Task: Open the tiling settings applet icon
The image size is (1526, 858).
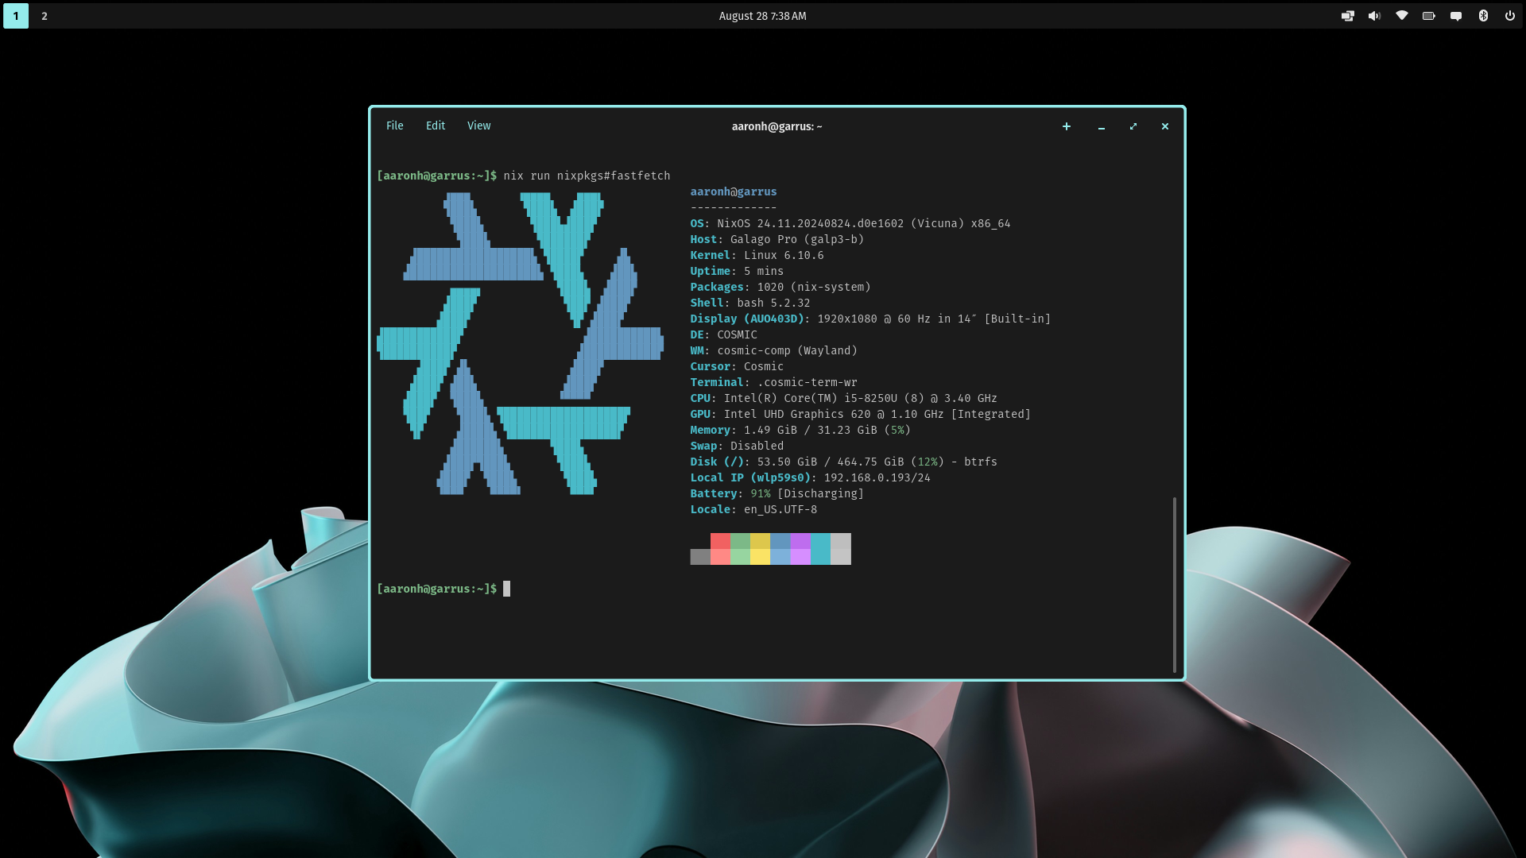Action: coord(1348,16)
